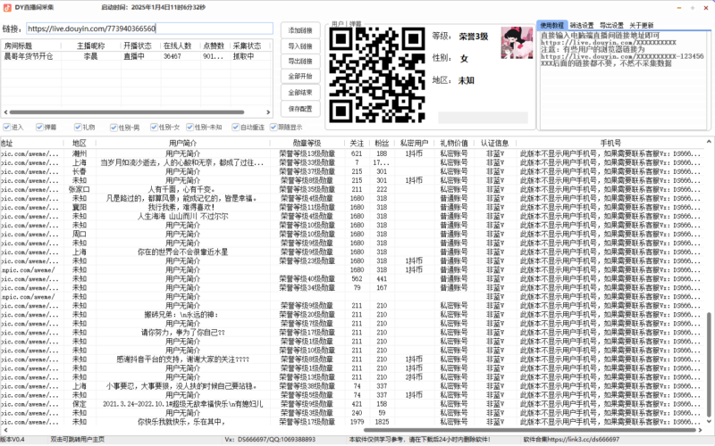
Task: Stop all rooms with 全部结束
Action: [x=300, y=93]
